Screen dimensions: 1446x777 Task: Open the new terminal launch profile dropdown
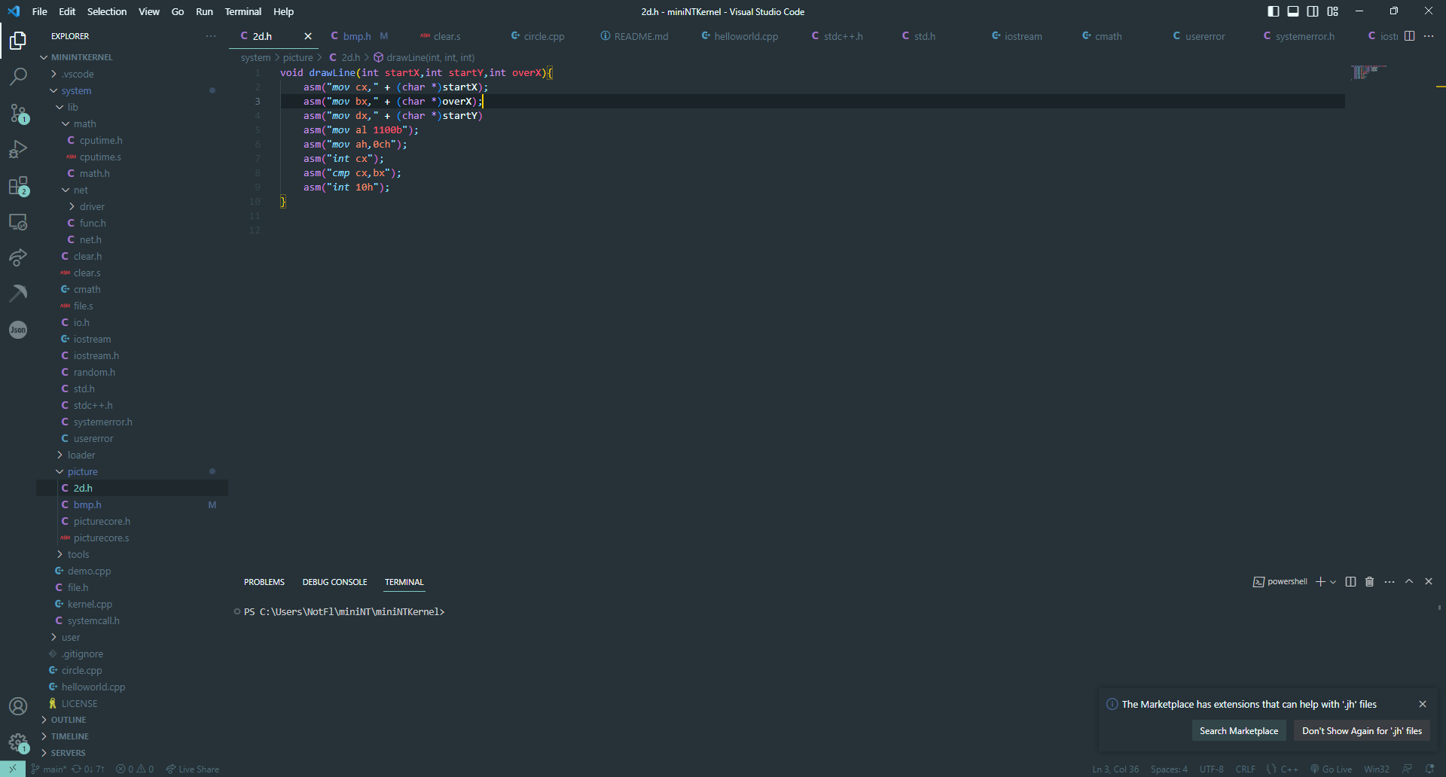1333,582
